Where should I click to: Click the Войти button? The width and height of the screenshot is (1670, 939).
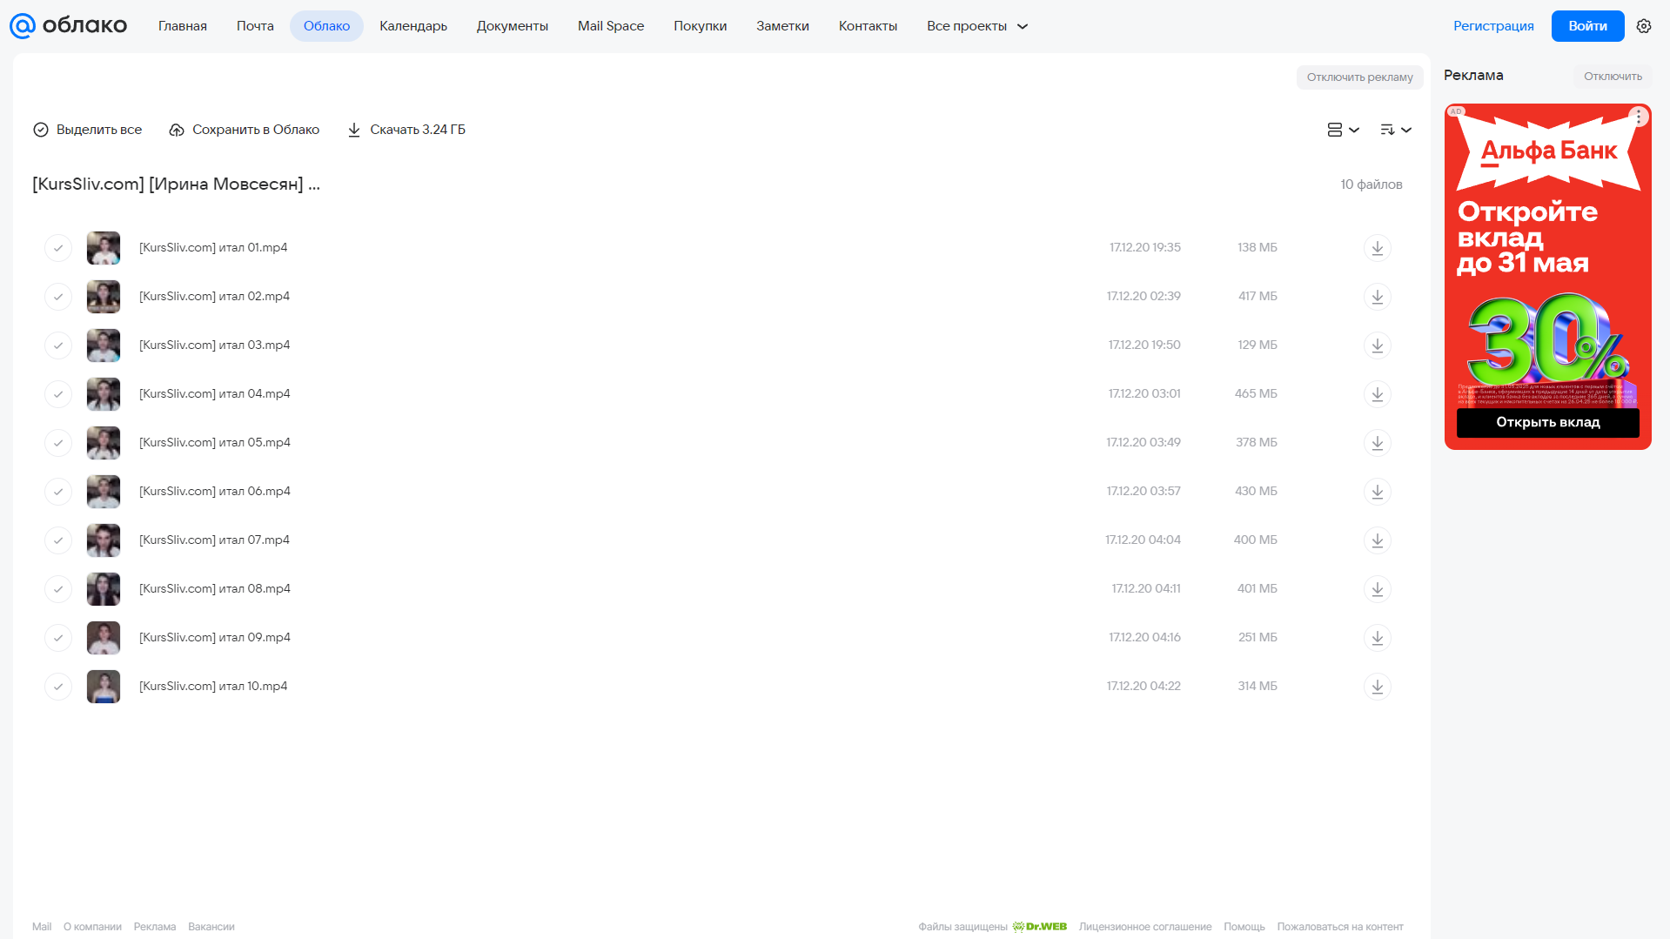point(1587,26)
